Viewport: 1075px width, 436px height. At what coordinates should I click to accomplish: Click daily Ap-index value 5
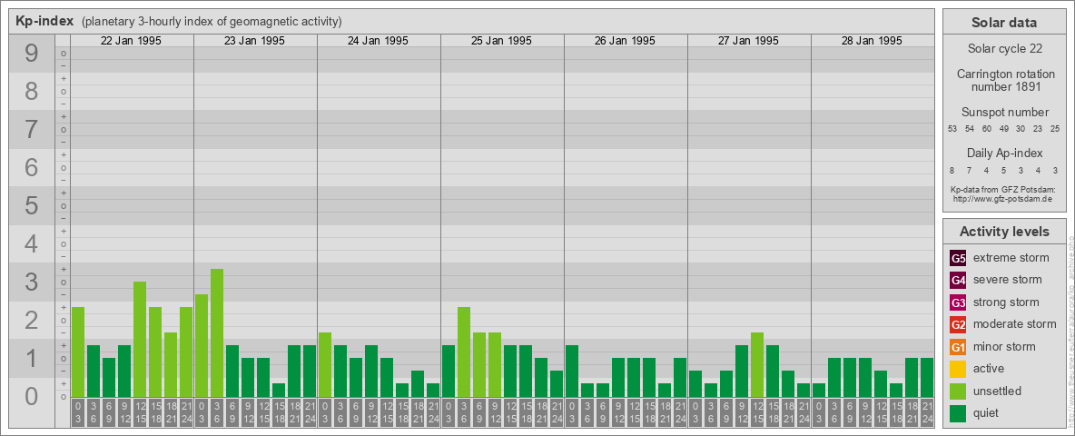tap(1003, 170)
